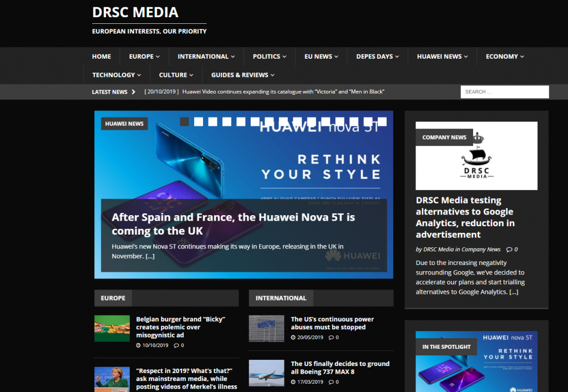Screen dimensions: 568x392
Task: Click the International section heading
Action: (281, 298)
